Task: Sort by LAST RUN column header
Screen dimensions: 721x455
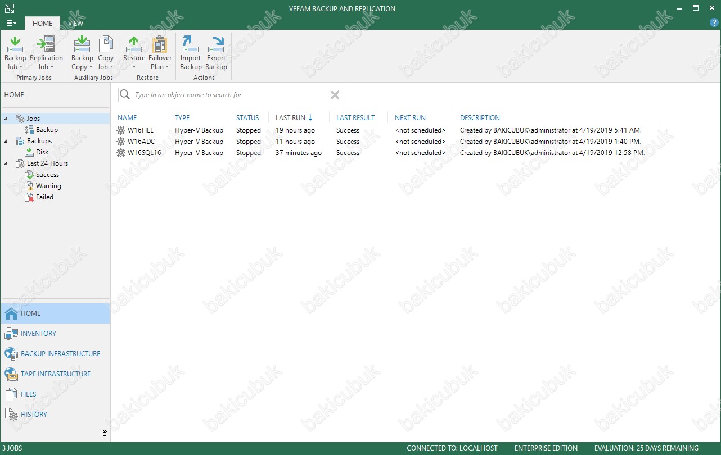Action: click(294, 118)
